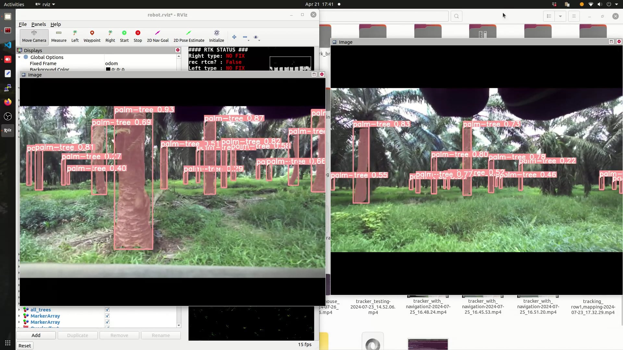Click the Displays panel scroll up arrow

pyautogui.click(x=179, y=56)
